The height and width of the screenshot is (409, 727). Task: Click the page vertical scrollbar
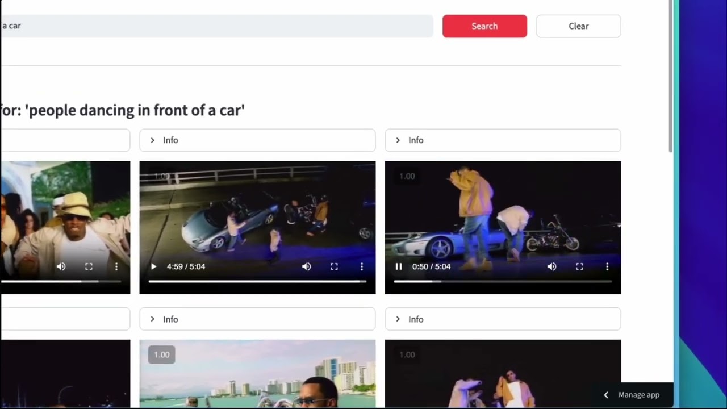point(671,76)
